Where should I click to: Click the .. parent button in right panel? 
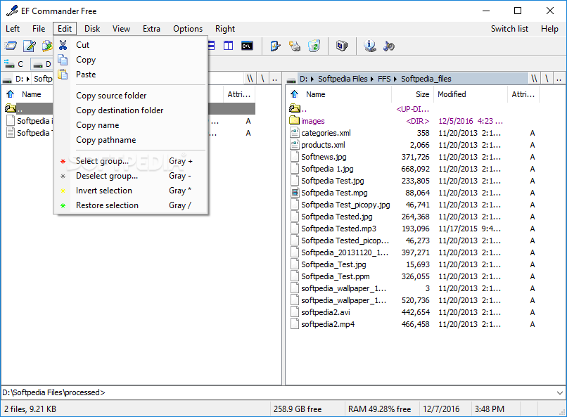[559, 79]
